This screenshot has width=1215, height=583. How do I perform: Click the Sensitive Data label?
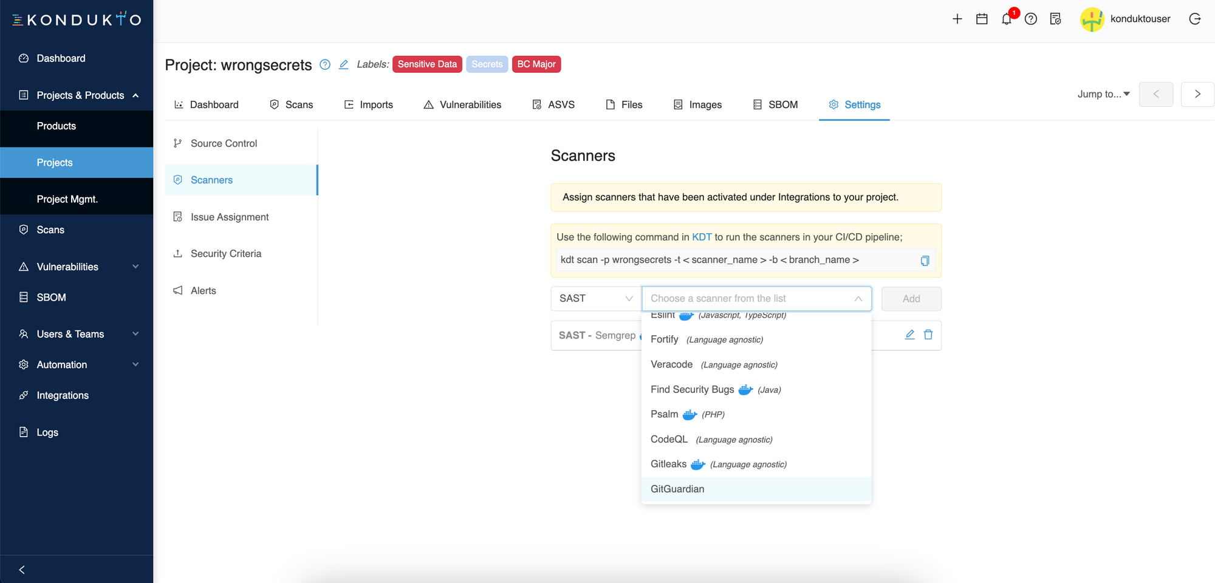(x=427, y=64)
